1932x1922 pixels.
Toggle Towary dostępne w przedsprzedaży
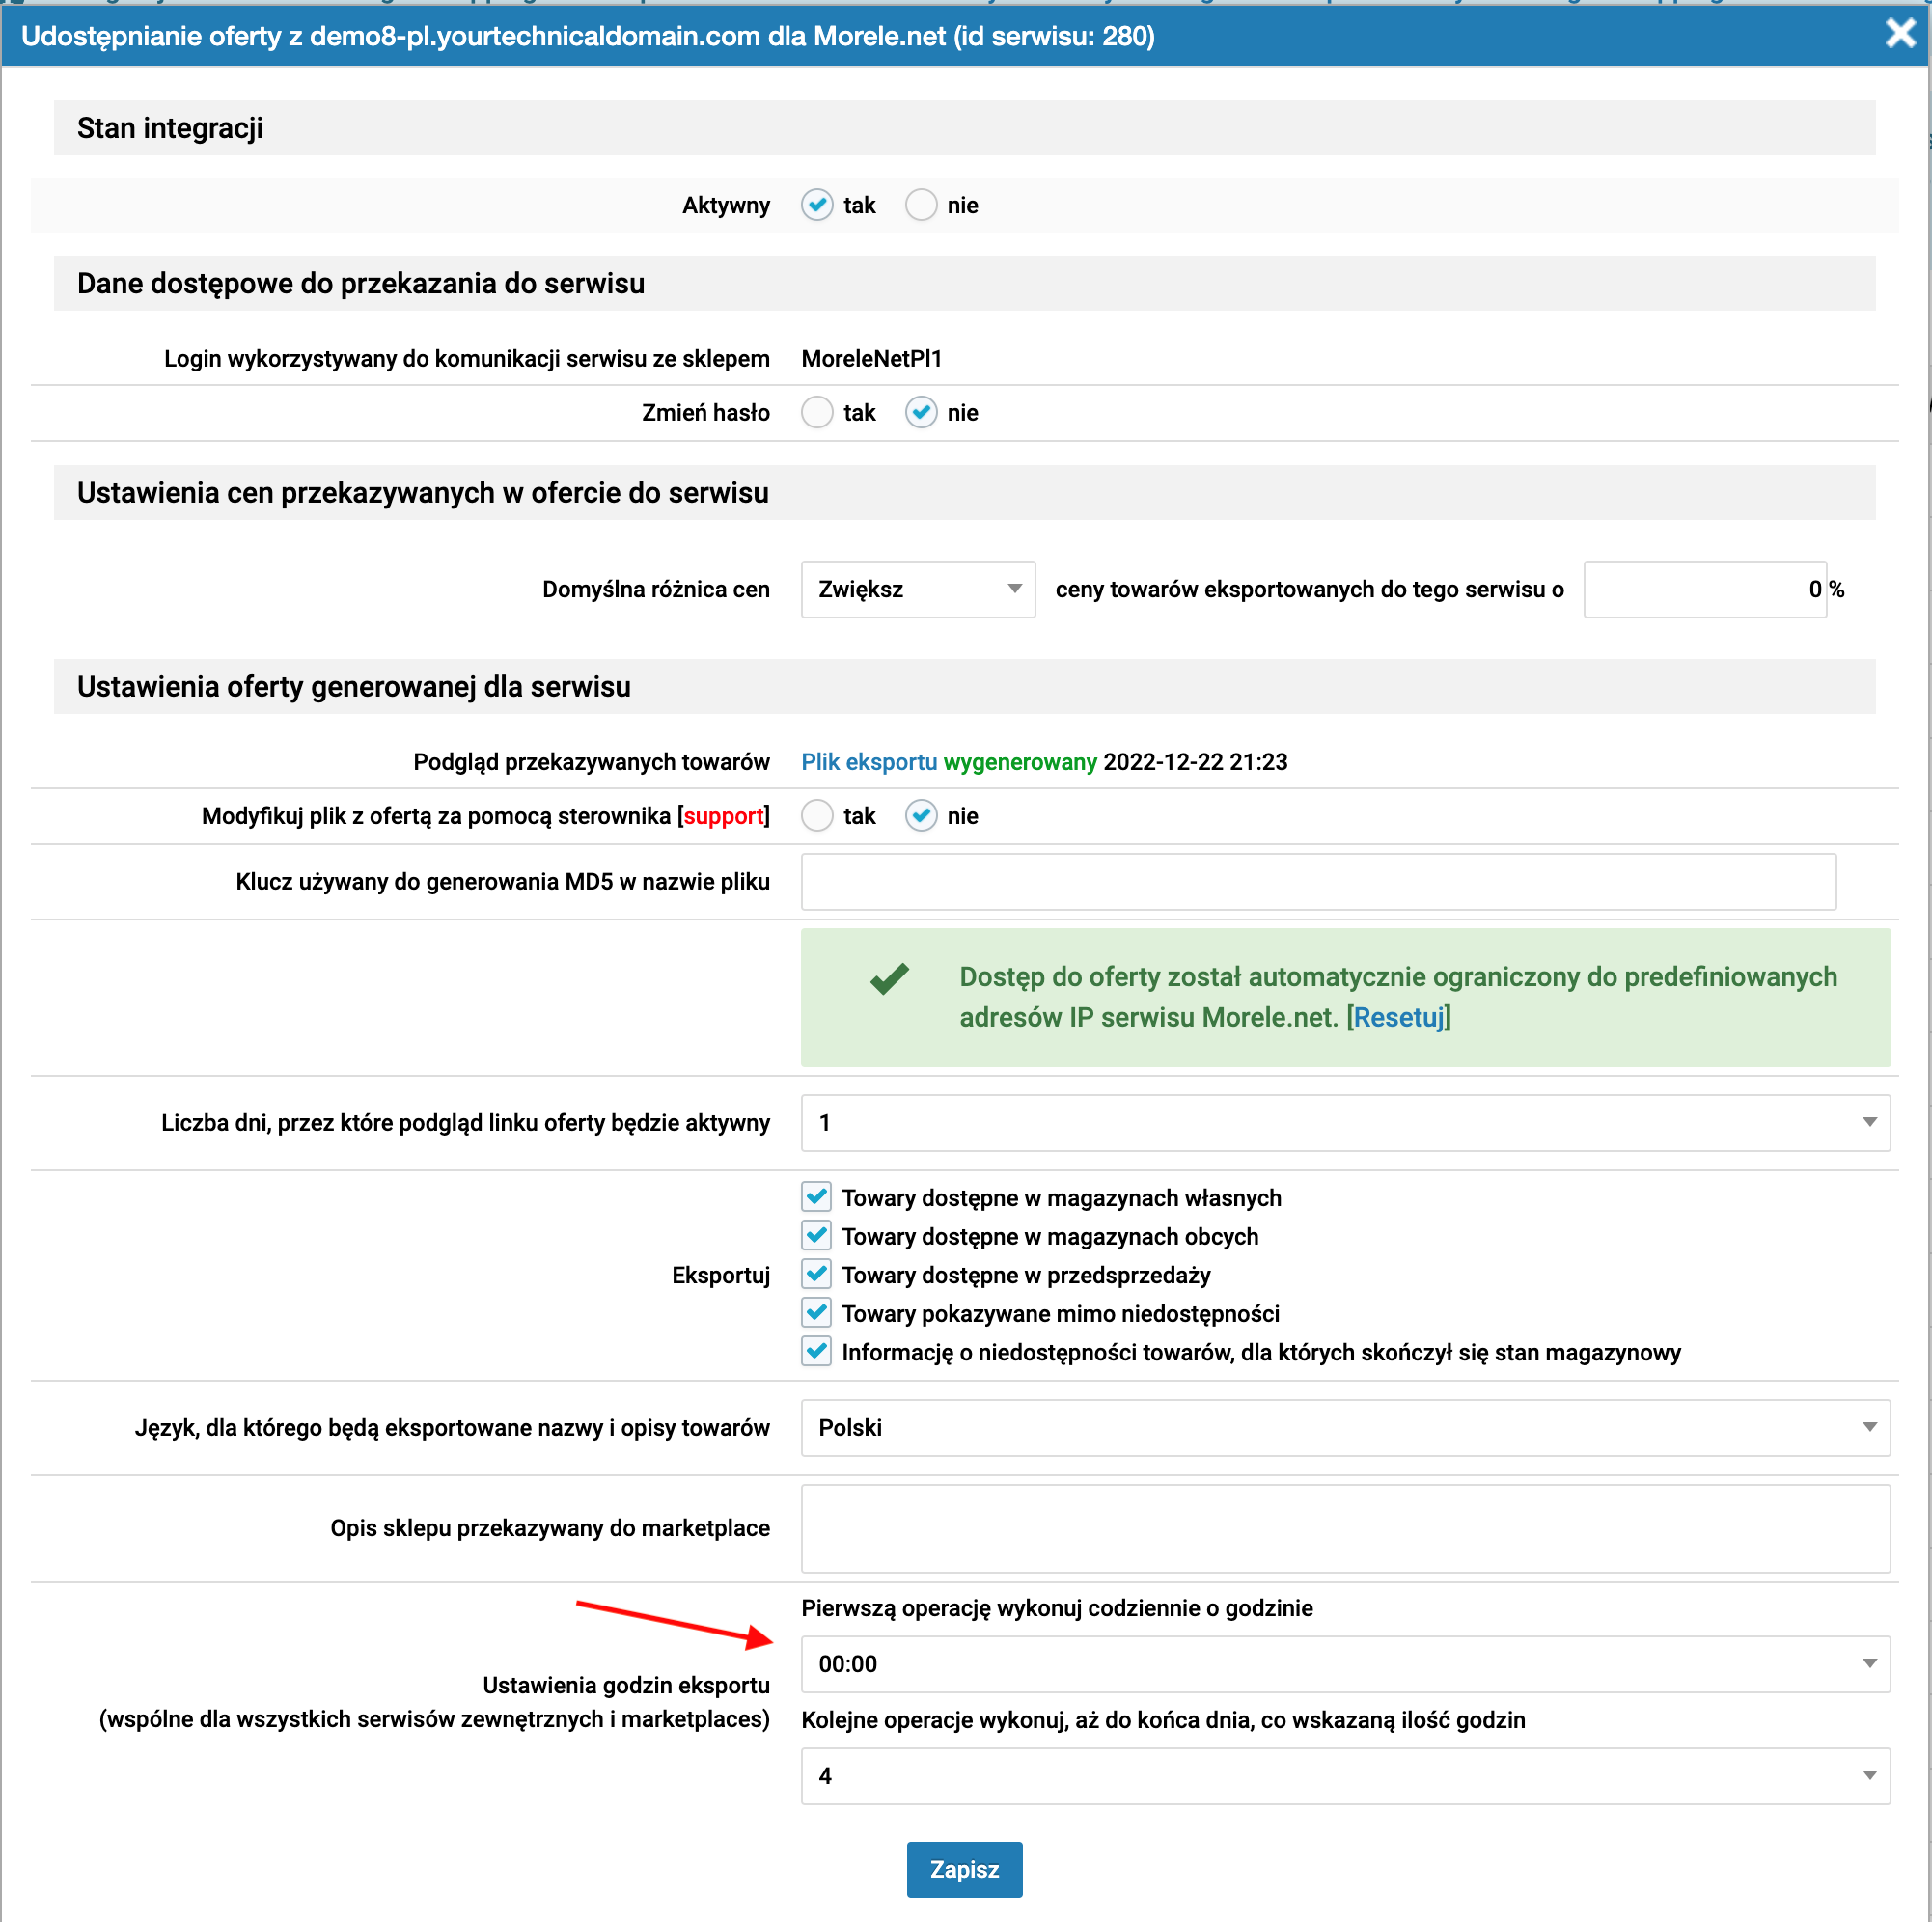pyautogui.click(x=817, y=1274)
